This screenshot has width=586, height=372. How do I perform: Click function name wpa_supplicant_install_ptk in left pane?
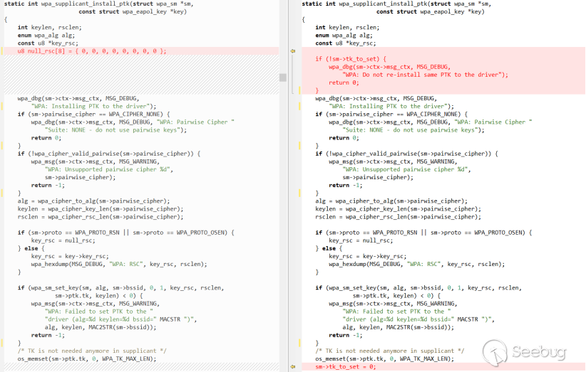pos(86,4)
